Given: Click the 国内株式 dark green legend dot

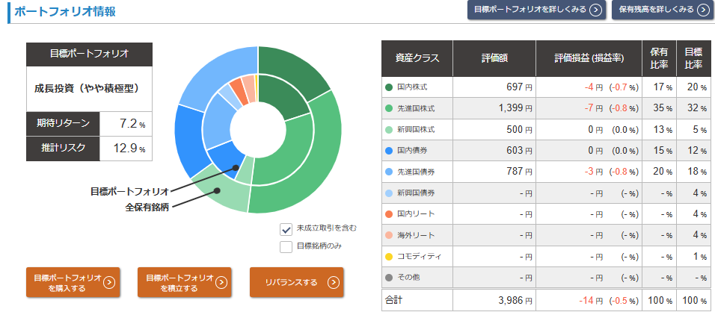Looking at the screenshot, I should click(389, 87).
